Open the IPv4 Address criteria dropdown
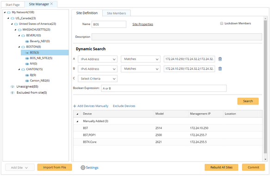The height and width of the screenshot is (176, 270). pyautogui.click(x=98, y=59)
